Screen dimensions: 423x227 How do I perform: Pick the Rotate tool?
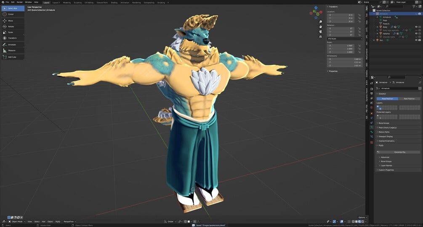pos(13,26)
